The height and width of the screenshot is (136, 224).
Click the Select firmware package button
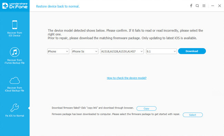193,115
